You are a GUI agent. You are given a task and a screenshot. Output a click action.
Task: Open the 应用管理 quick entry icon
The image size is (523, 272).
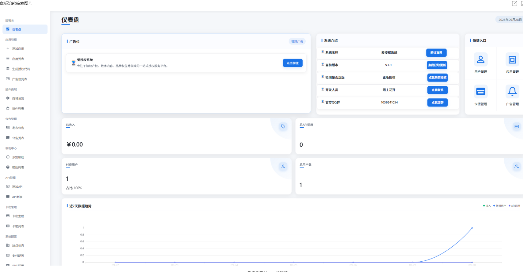click(x=512, y=60)
